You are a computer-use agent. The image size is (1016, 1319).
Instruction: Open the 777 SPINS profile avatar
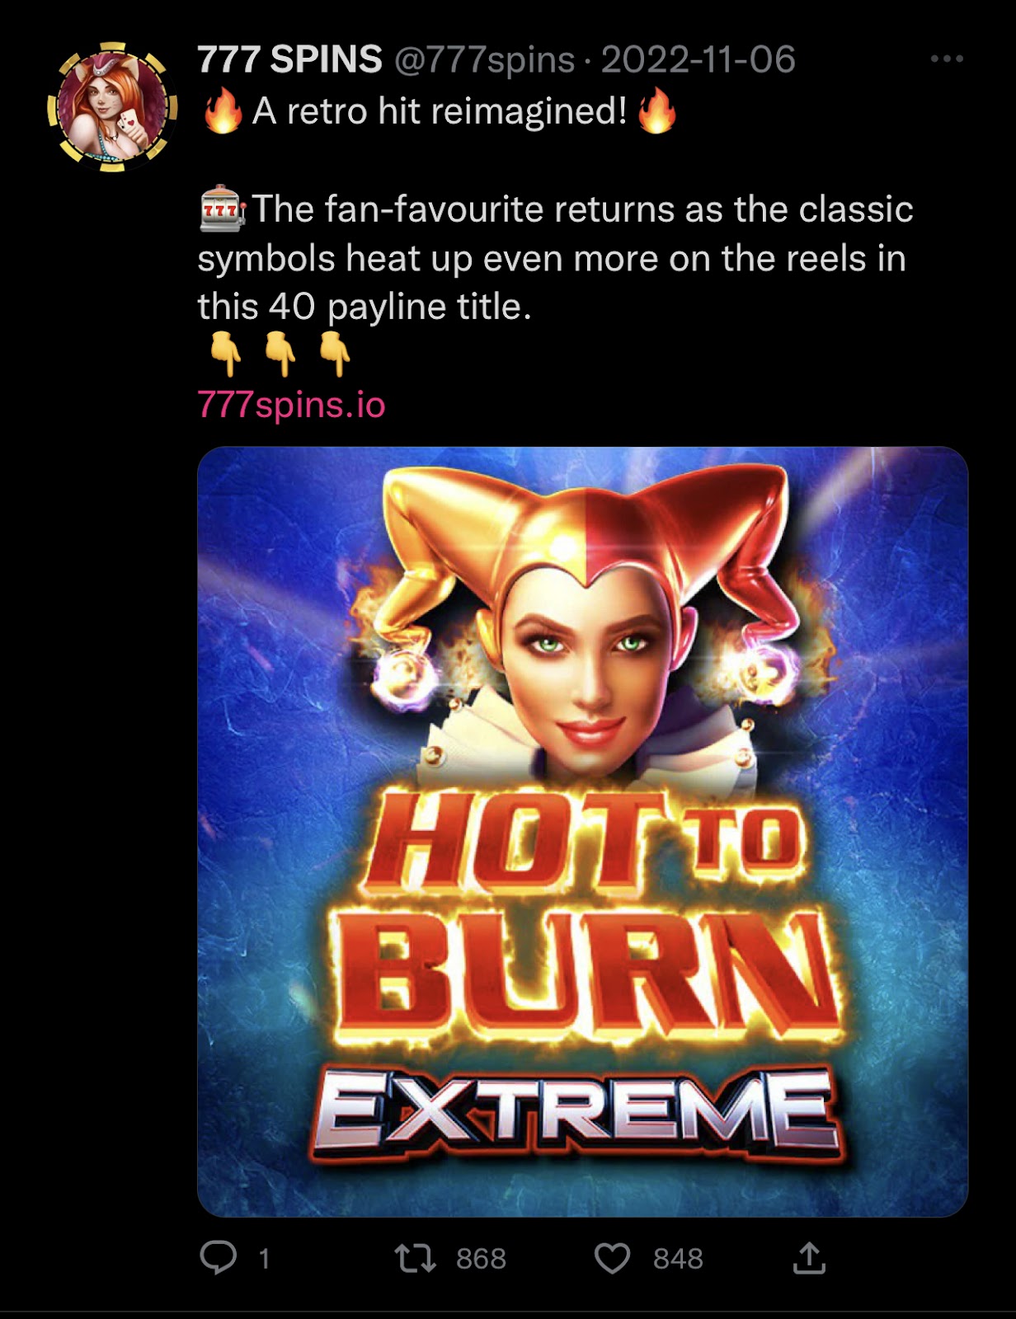click(112, 107)
